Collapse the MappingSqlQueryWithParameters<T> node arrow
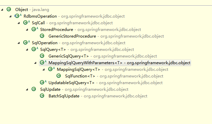Screen dimensions: 212x124 [x=36, y=63]
